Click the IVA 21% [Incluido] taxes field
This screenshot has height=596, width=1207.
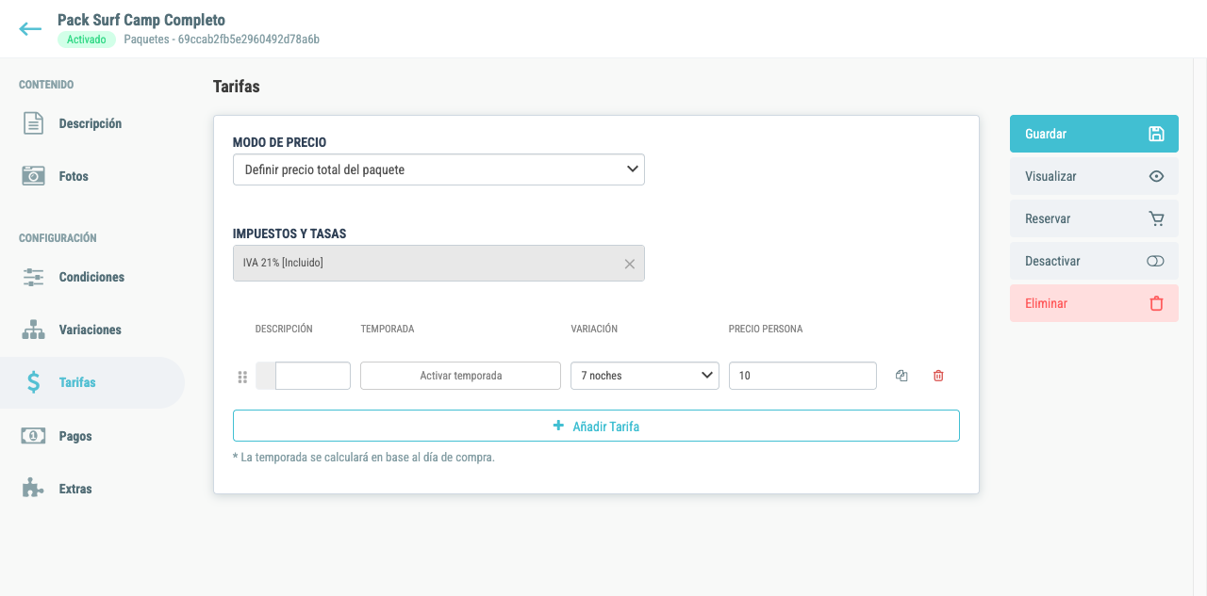coord(438,264)
